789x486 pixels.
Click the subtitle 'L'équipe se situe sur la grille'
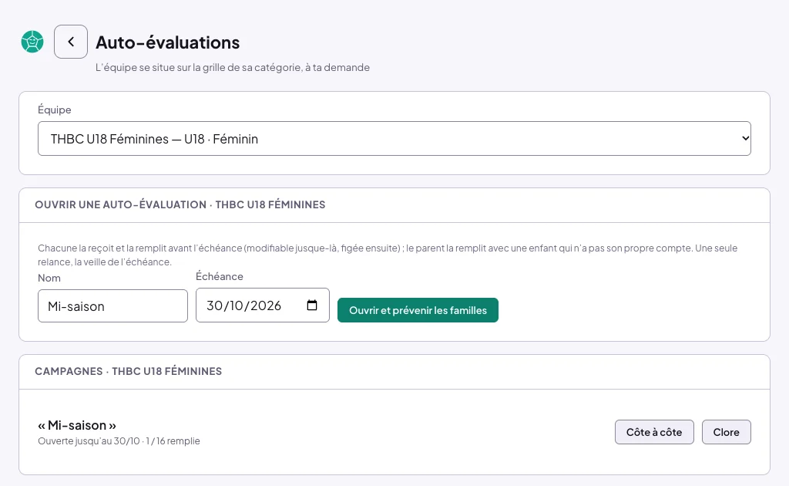[233, 67]
